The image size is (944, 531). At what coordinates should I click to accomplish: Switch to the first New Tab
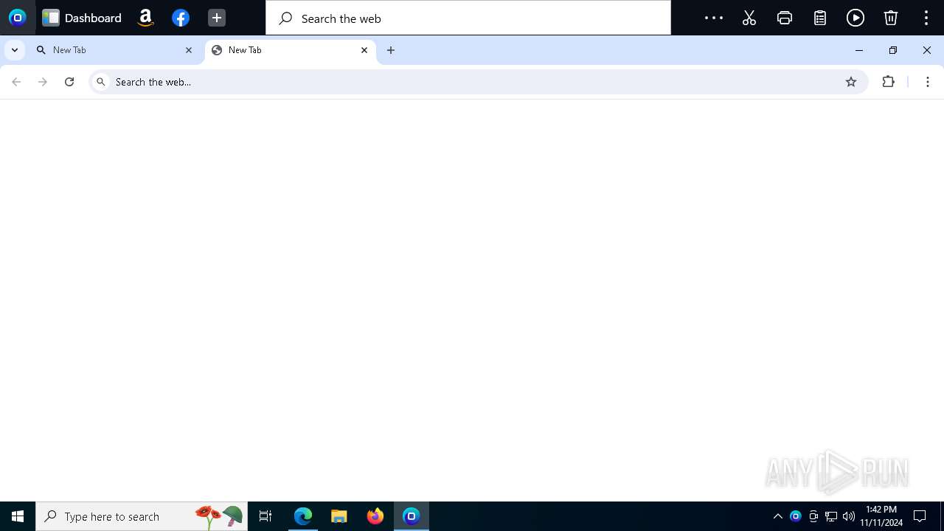(x=114, y=50)
